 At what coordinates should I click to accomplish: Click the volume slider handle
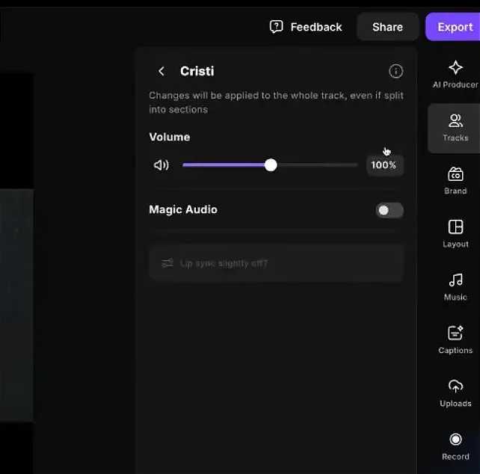click(x=271, y=165)
